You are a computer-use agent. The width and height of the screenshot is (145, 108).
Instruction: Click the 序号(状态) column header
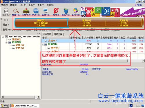pyautogui.click(x=76, y=37)
